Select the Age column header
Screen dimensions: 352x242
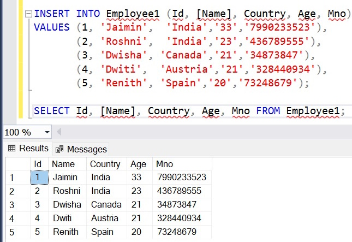[x=138, y=164]
